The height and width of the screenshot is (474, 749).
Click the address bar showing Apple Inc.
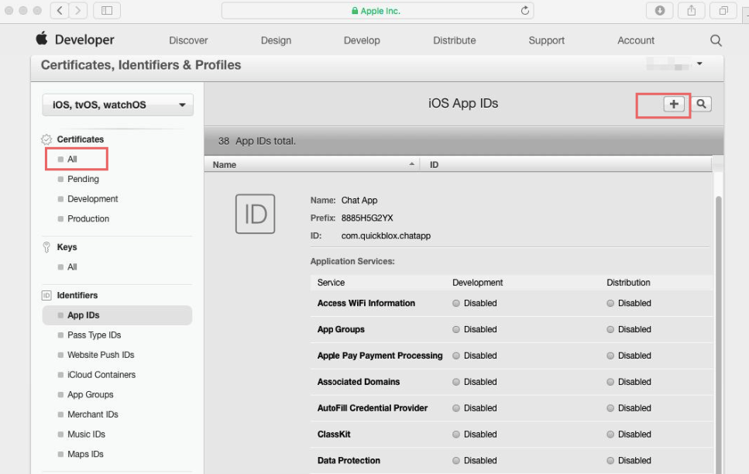click(x=377, y=11)
